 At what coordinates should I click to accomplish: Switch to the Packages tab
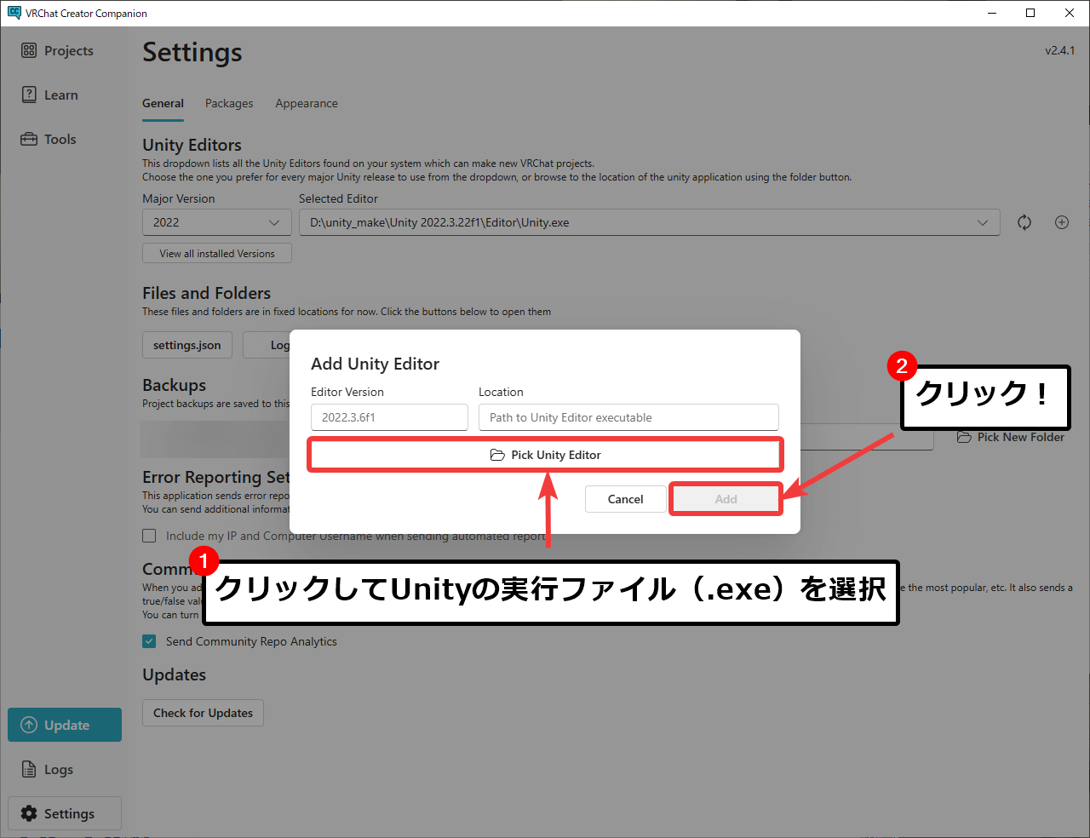click(229, 104)
